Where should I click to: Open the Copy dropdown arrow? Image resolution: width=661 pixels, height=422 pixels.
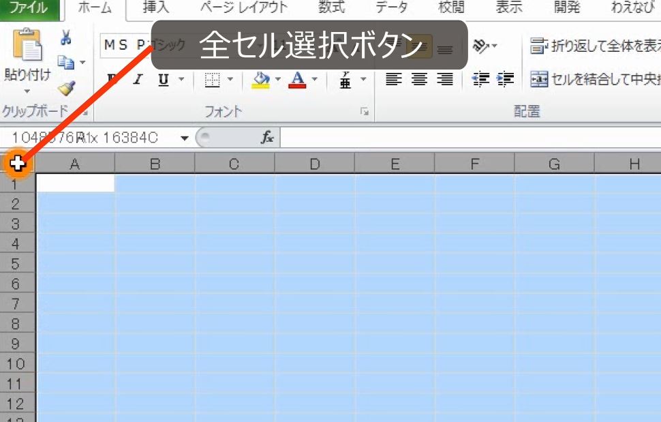pos(82,63)
